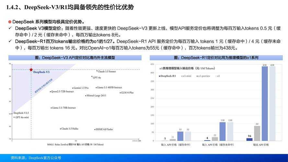The height and width of the screenshot is (162, 288).
Task: Click the category label 输出 API 价格
Action: [x=261, y=145]
